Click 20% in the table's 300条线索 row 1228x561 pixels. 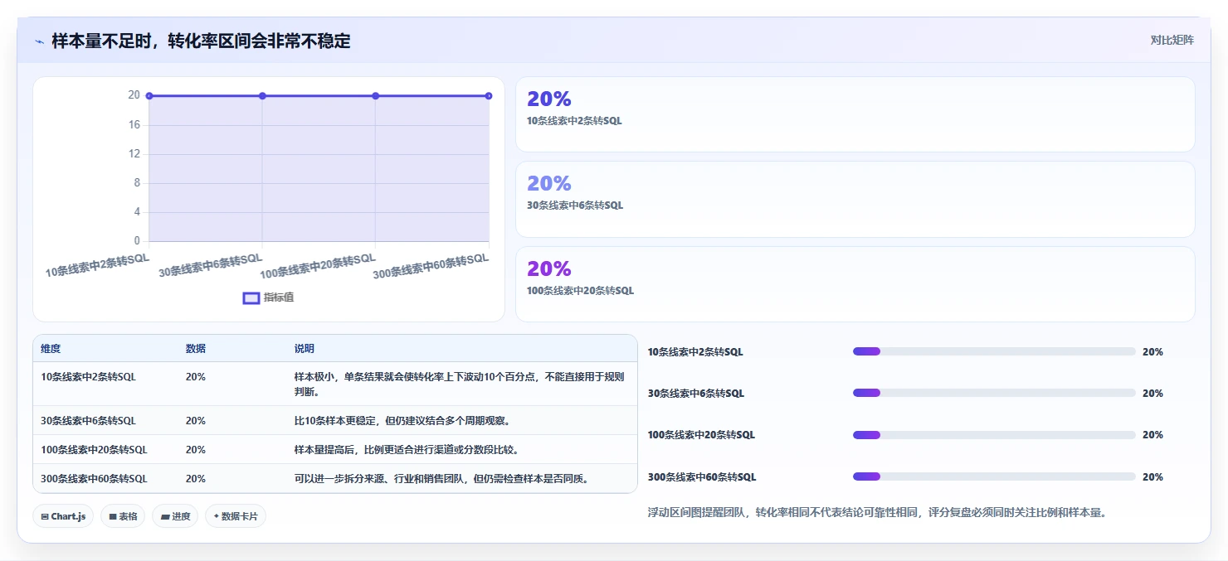click(196, 479)
